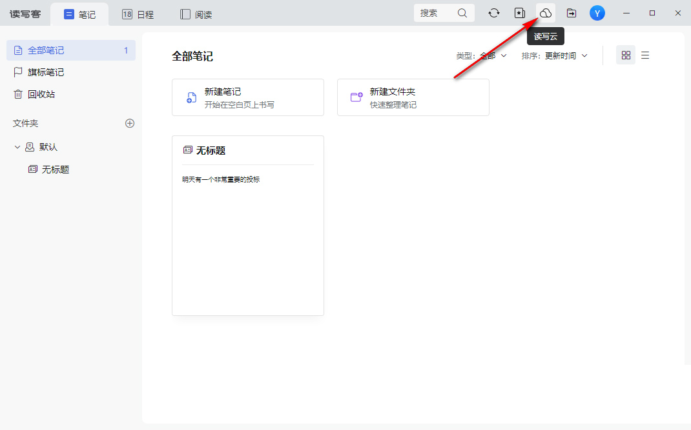Select 全部笔记 in the sidebar

(x=71, y=50)
